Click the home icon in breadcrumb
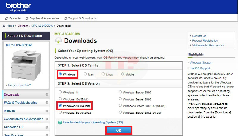This screenshot has height=136, width=238. [x=4, y=26]
